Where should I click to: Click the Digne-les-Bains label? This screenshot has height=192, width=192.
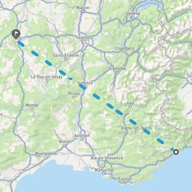pyautogui.click(x=136, y=128)
